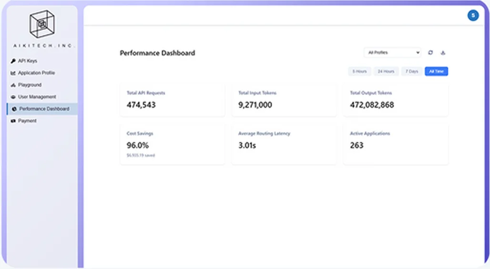Click the Active Applications 263 value
Image resolution: width=490 pixels, height=269 pixels.
tap(357, 145)
